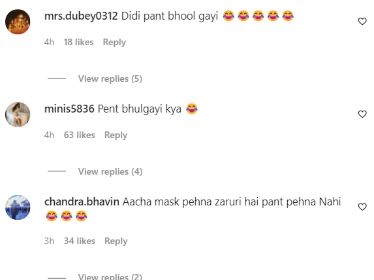This screenshot has height=280, width=374.
Task: Open chandra.bhavin profile picture
Action: (18, 207)
